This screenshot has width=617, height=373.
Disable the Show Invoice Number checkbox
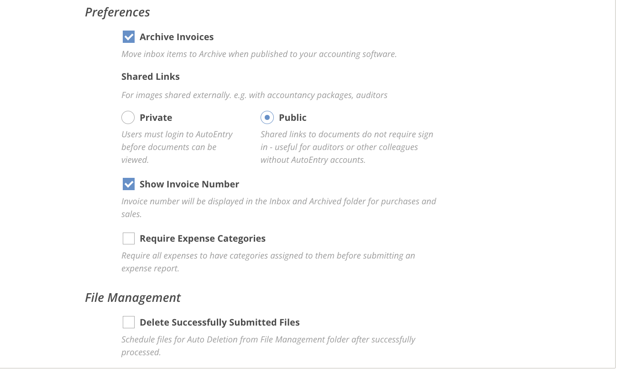click(x=129, y=184)
